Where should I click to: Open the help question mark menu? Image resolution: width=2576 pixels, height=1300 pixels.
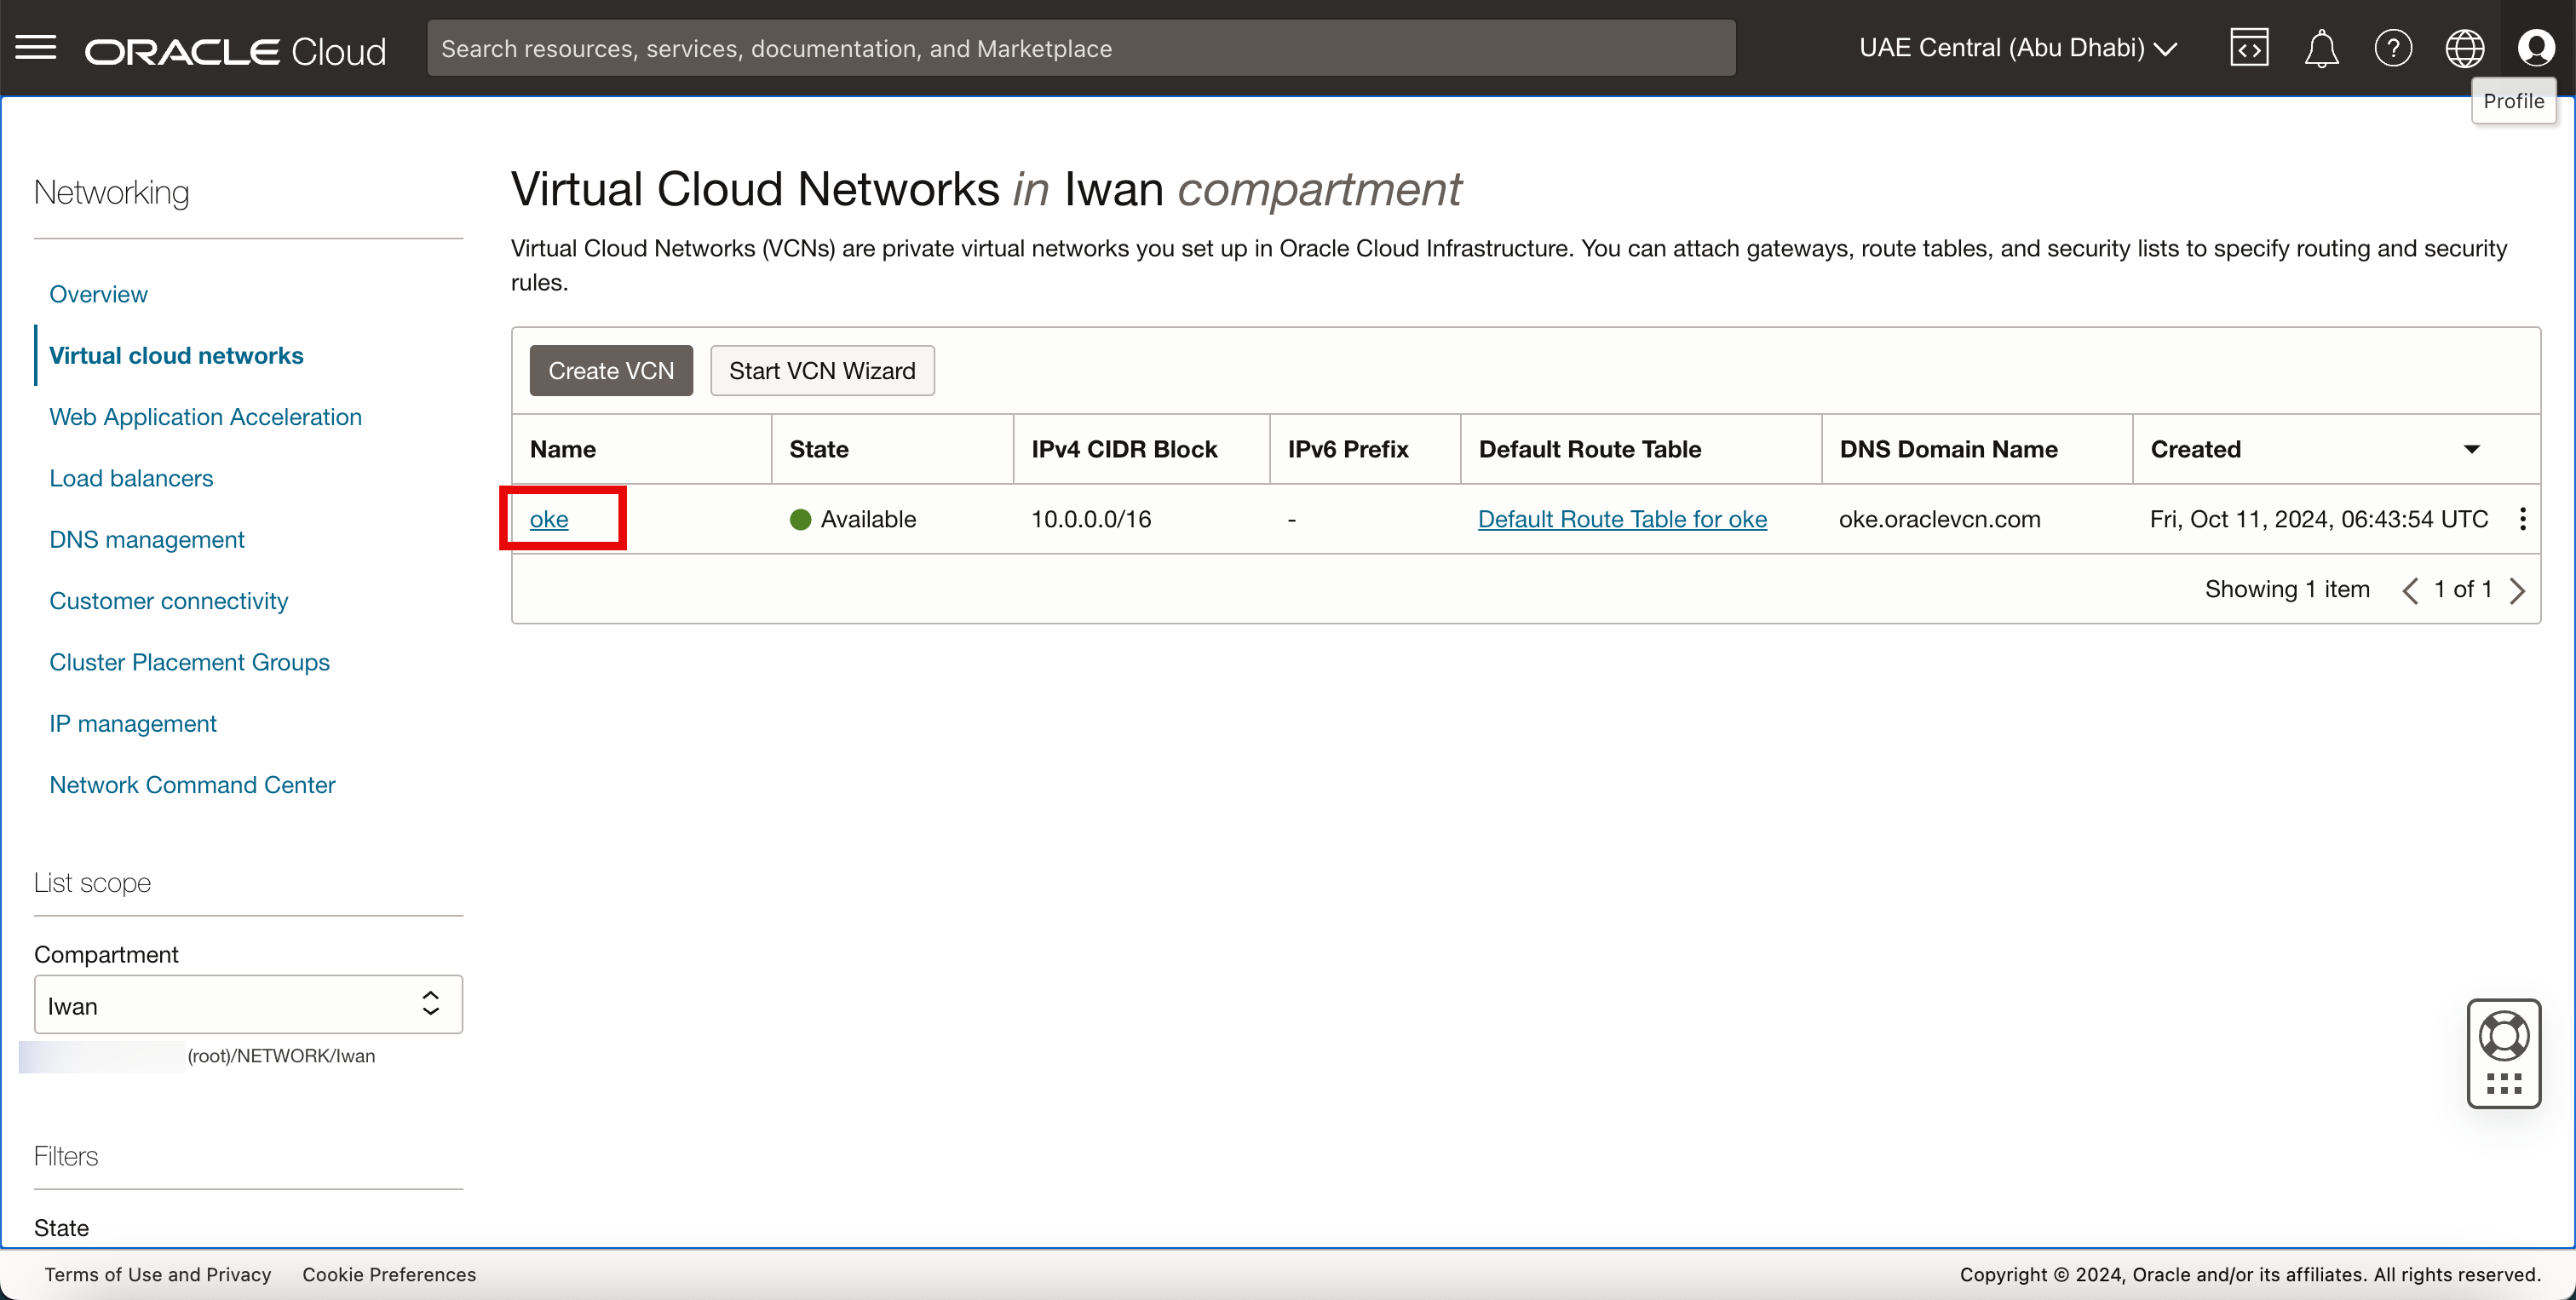point(2392,48)
